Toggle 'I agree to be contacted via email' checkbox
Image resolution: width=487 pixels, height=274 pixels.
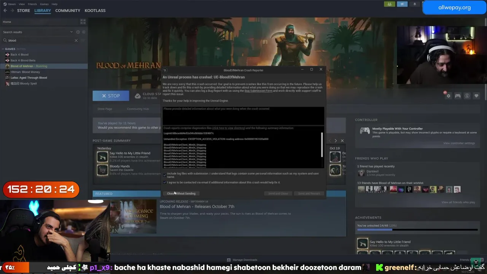[165, 182]
